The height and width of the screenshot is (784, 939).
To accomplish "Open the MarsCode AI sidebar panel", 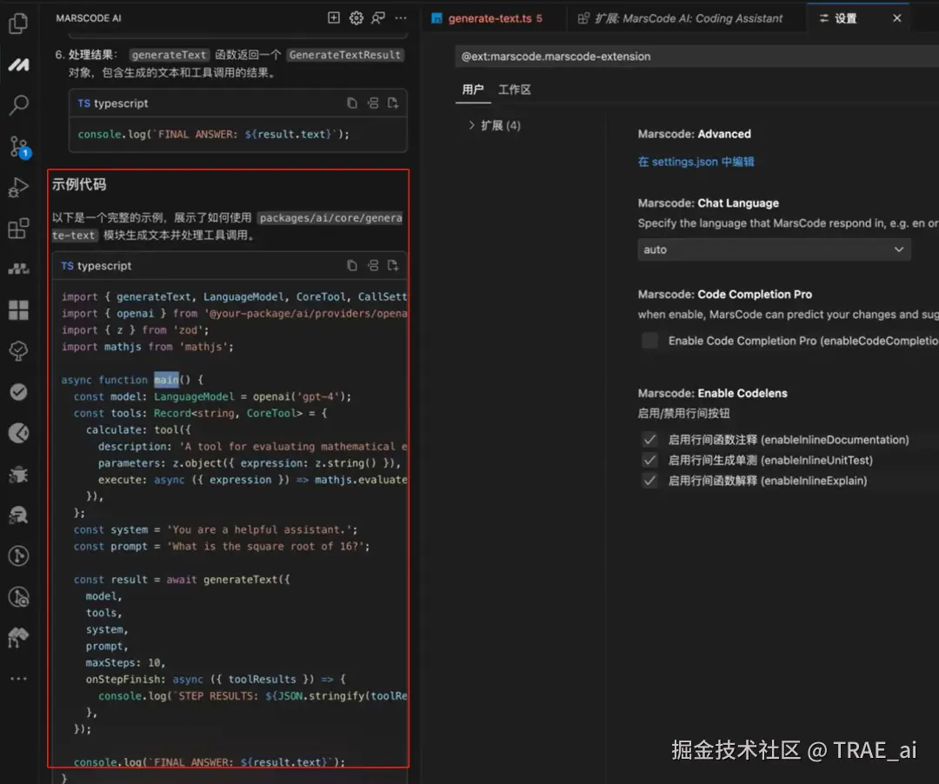I will pyautogui.click(x=19, y=63).
